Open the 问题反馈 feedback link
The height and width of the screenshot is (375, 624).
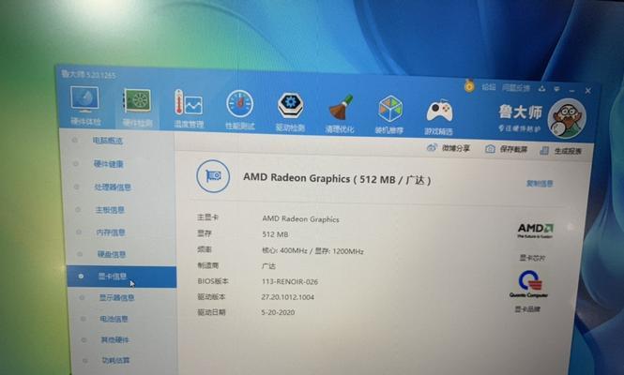[516, 88]
